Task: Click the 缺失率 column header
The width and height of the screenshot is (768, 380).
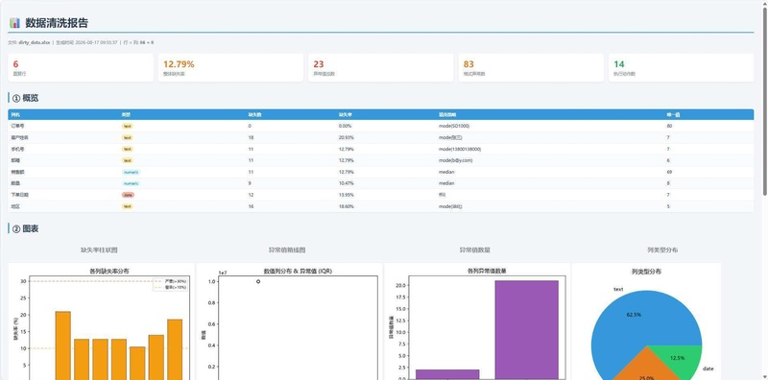Action: (344, 114)
